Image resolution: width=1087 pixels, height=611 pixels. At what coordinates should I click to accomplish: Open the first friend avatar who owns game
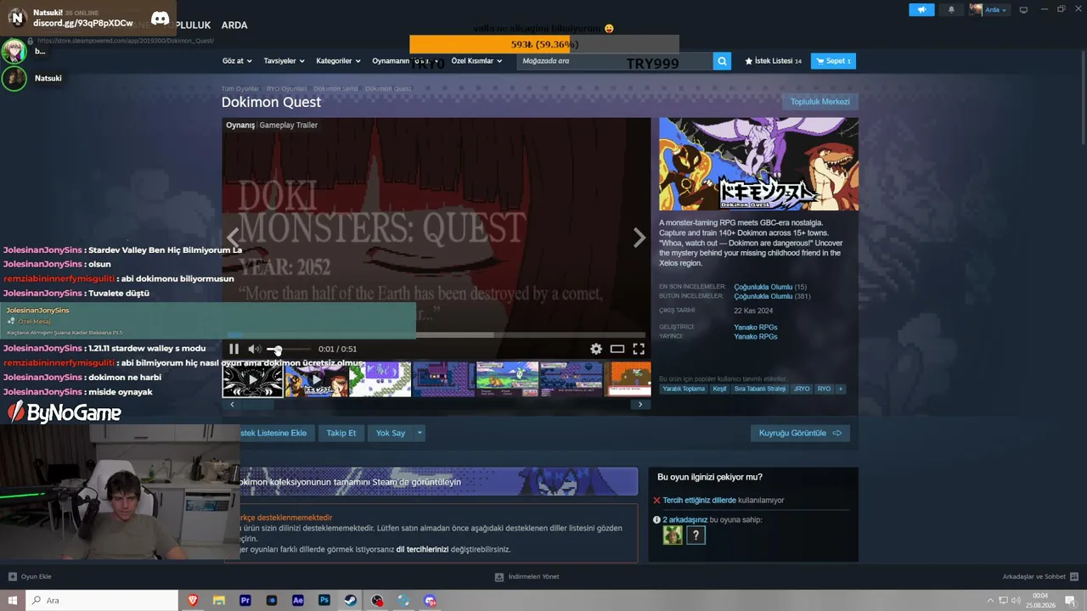click(x=673, y=535)
